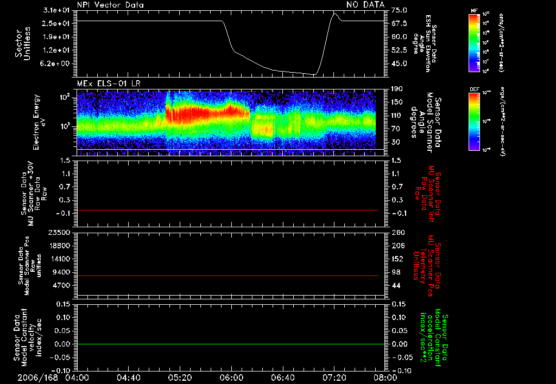Screen dimensions: 556x384
Task: Click the 04:40 time axis label
Action: coord(128,377)
